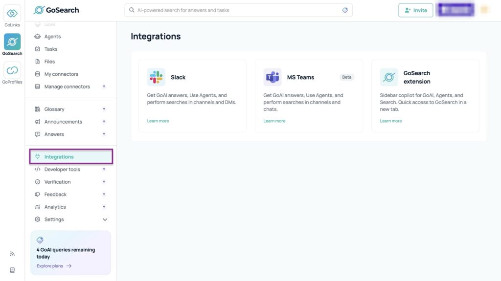
Task: Click the GoSearch extension logo icon
Action: point(389,77)
